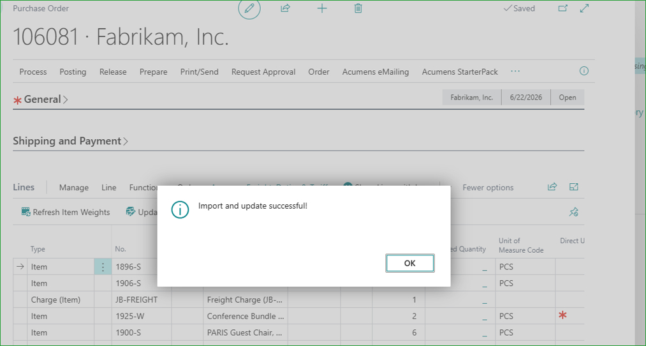Click the Type cell of row 1896-S
Screen dimensions: 646x346
tap(61, 267)
